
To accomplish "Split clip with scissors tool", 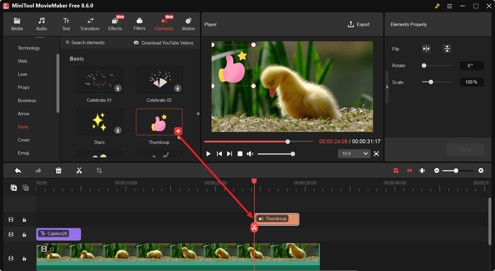I will coord(79,171).
